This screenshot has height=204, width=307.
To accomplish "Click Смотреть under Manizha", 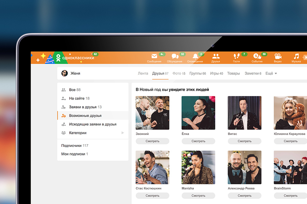I will [198, 195].
